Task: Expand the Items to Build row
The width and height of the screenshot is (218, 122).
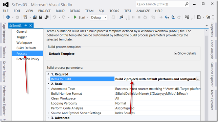Action: (x=48, y=79)
